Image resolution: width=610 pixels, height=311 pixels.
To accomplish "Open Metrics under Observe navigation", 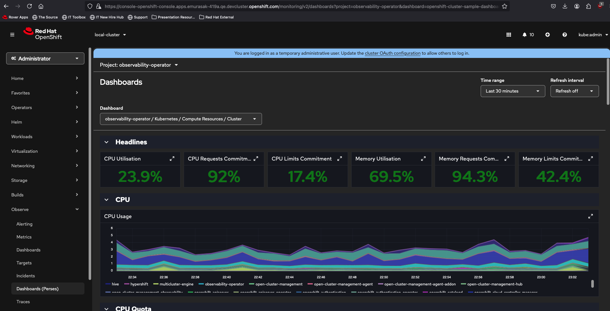I will click(x=24, y=237).
